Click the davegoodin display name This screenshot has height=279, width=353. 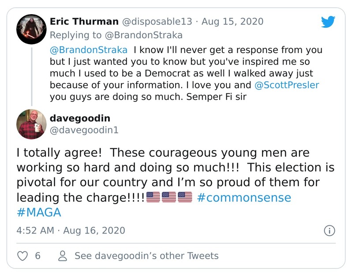point(80,118)
